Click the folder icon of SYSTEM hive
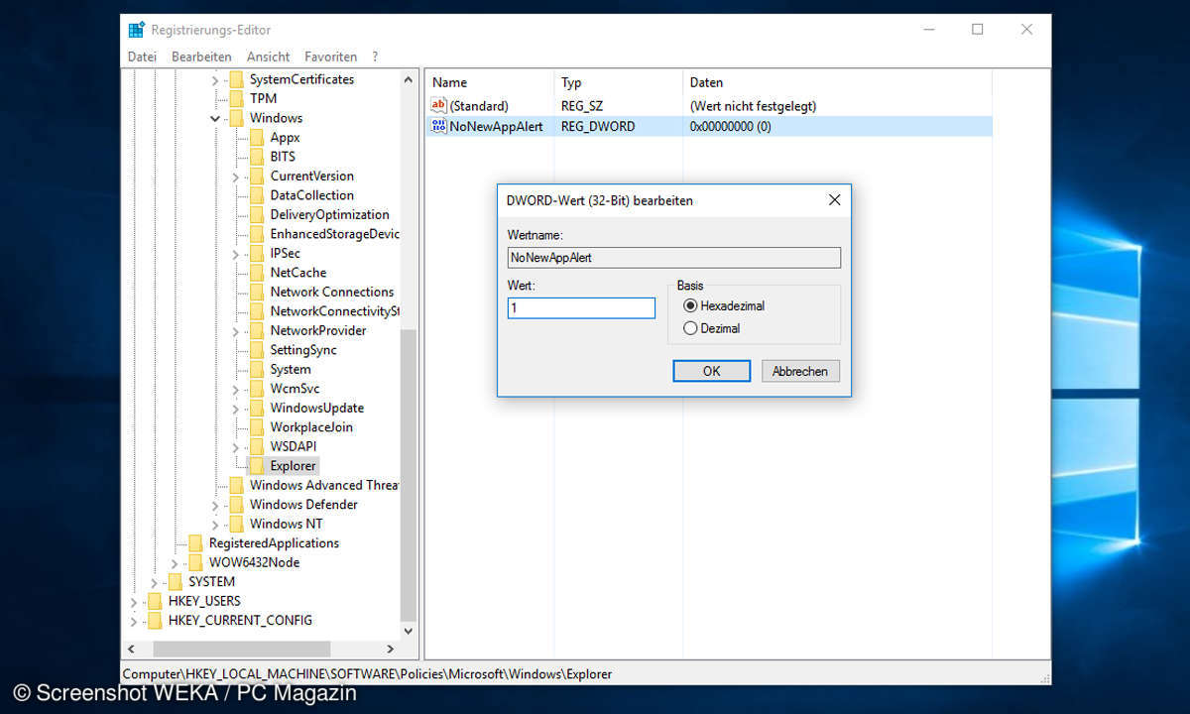1190x714 pixels. [x=175, y=582]
